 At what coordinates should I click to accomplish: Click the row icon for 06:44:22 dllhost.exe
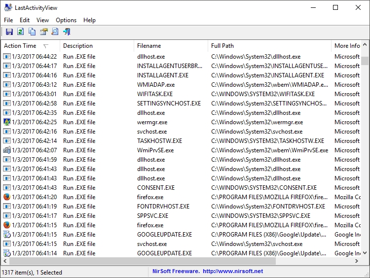point(7,56)
